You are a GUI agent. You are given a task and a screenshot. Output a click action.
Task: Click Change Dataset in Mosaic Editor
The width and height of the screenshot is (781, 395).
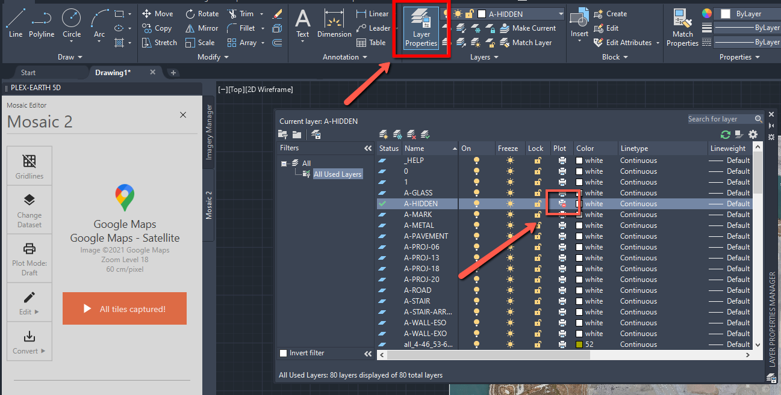point(30,210)
